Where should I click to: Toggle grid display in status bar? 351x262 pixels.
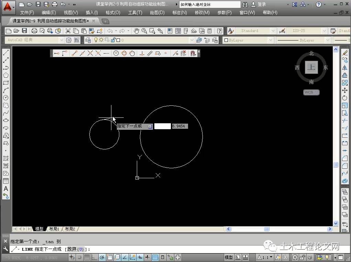(87, 257)
